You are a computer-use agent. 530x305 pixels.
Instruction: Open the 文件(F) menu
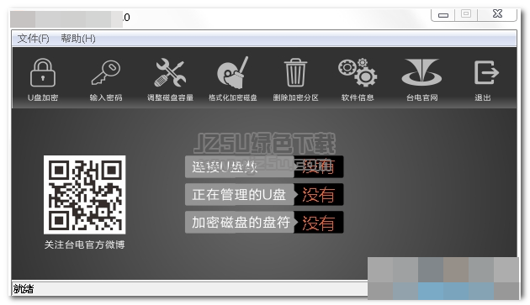click(x=33, y=39)
